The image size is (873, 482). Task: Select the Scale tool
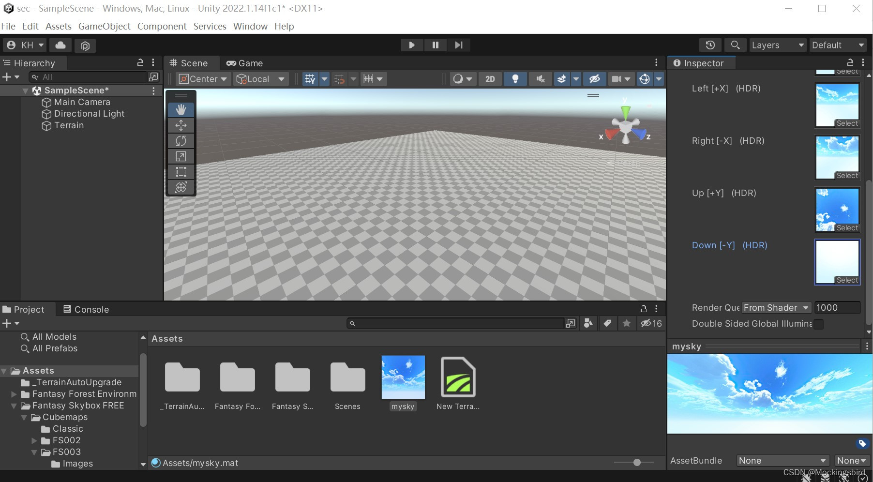coord(181,156)
